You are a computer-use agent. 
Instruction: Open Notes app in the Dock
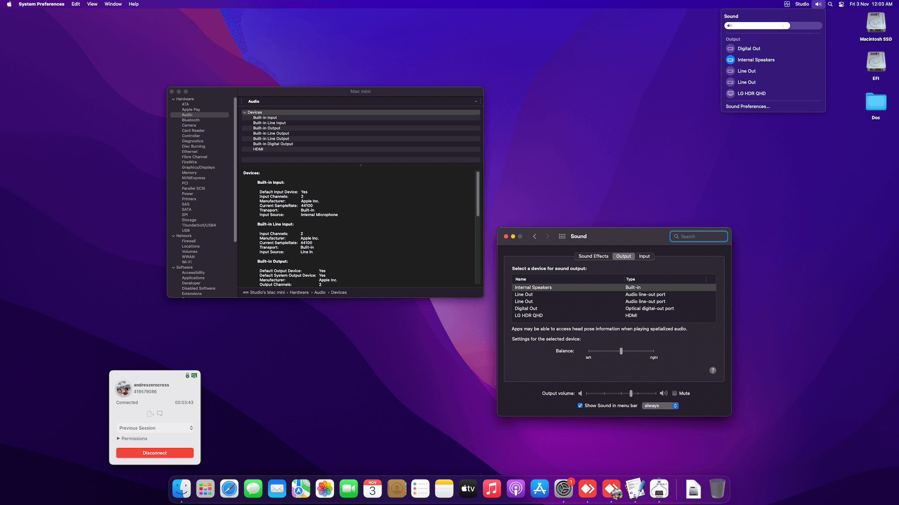[x=444, y=489]
